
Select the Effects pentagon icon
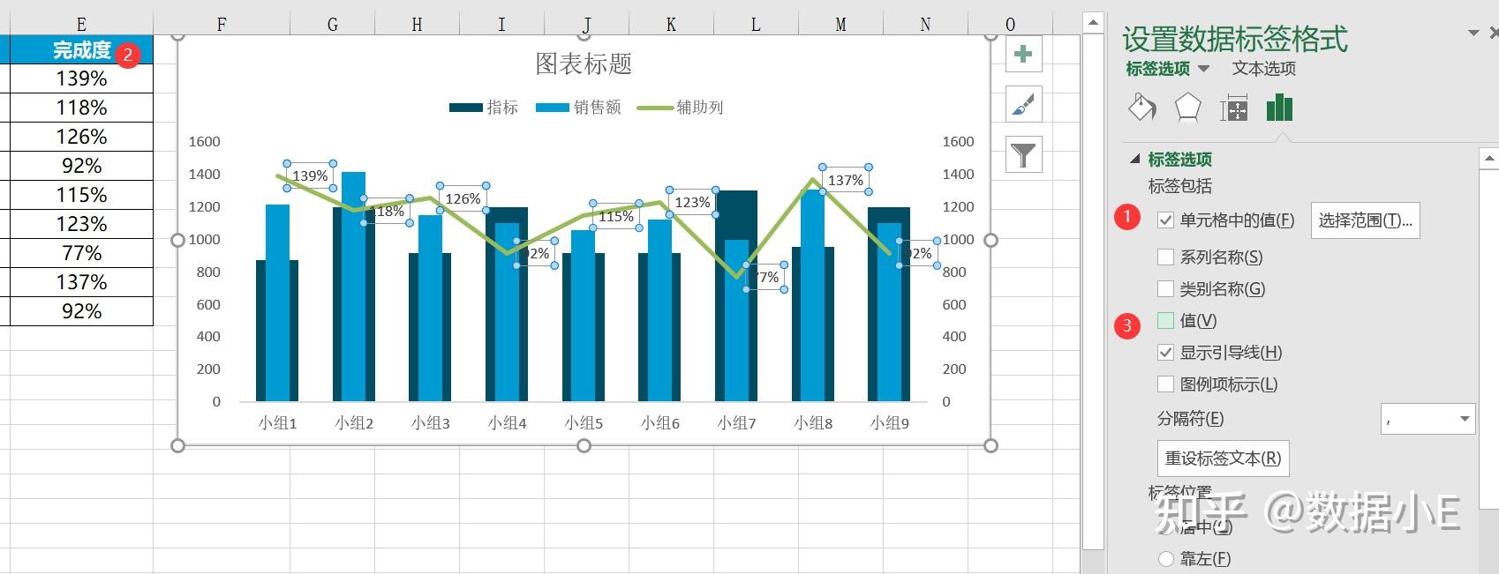pyautogui.click(x=1187, y=108)
